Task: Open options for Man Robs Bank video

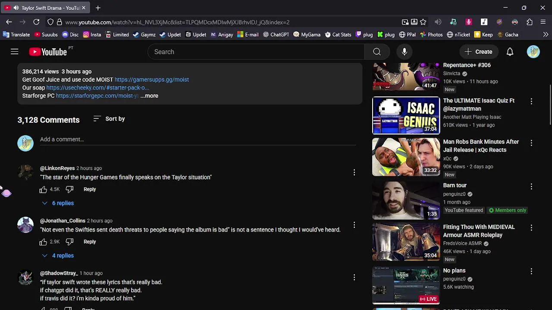Action: coord(531,143)
